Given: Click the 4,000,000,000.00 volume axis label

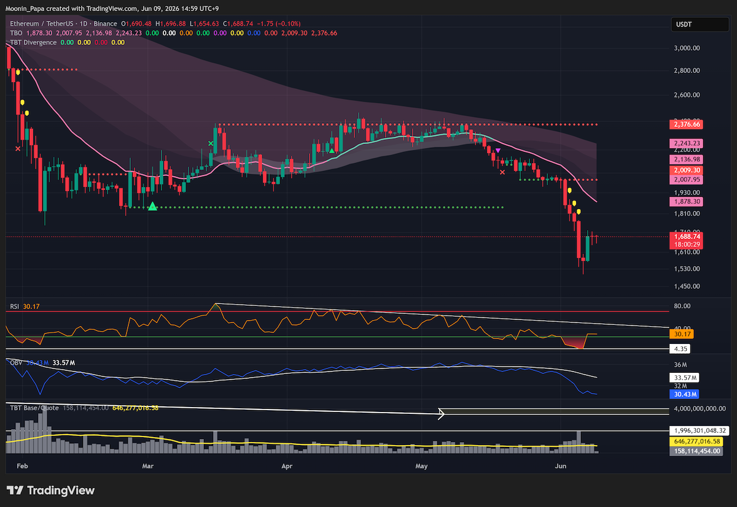Looking at the screenshot, I should [700, 409].
